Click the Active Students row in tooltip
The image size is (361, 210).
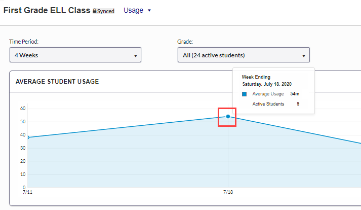point(268,104)
